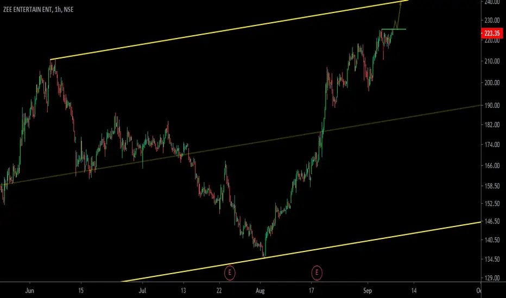Click the 129.00 price axis label
506x298 pixels.
492,278
